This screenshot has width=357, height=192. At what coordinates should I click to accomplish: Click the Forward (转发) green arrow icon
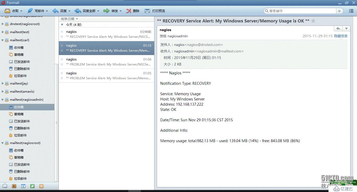pyautogui.click(x=106, y=11)
